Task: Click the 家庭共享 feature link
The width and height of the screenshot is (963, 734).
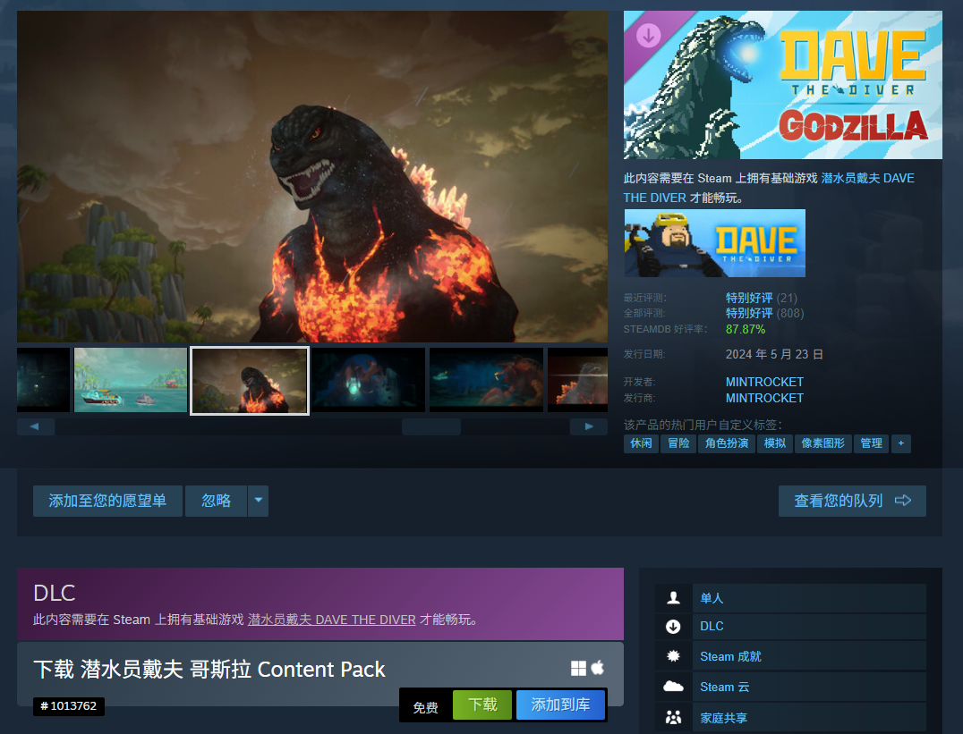Action: coord(723,718)
